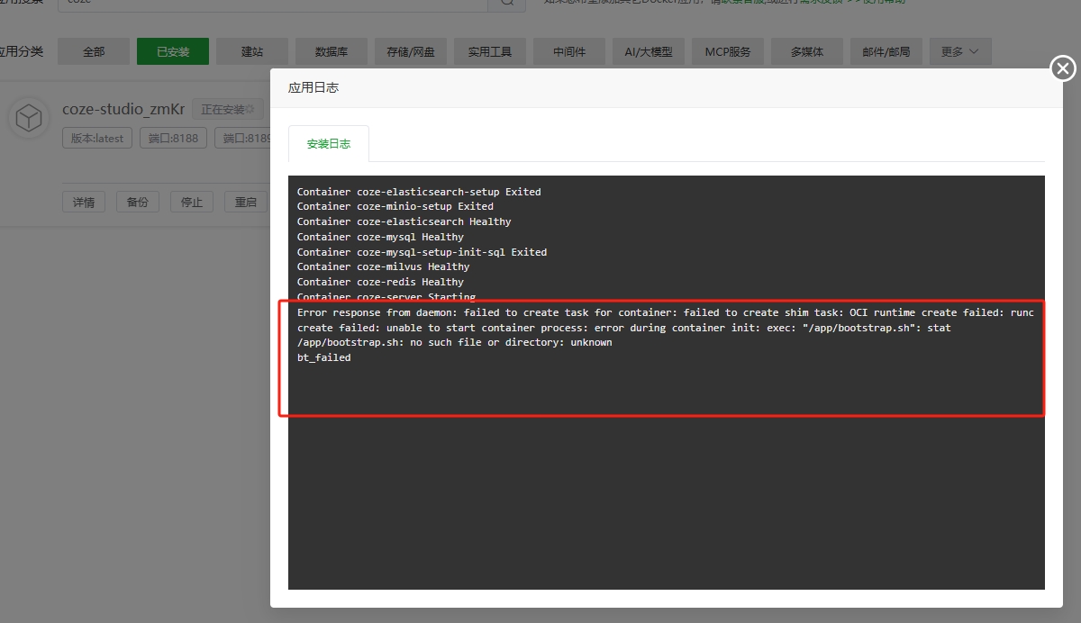1081x623 pixels.
Task: Click the coze-server Starting log line
Action: pos(386,296)
